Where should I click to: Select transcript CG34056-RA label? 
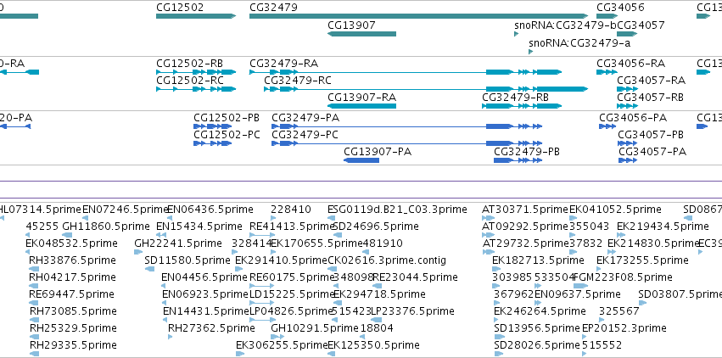(631, 63)
